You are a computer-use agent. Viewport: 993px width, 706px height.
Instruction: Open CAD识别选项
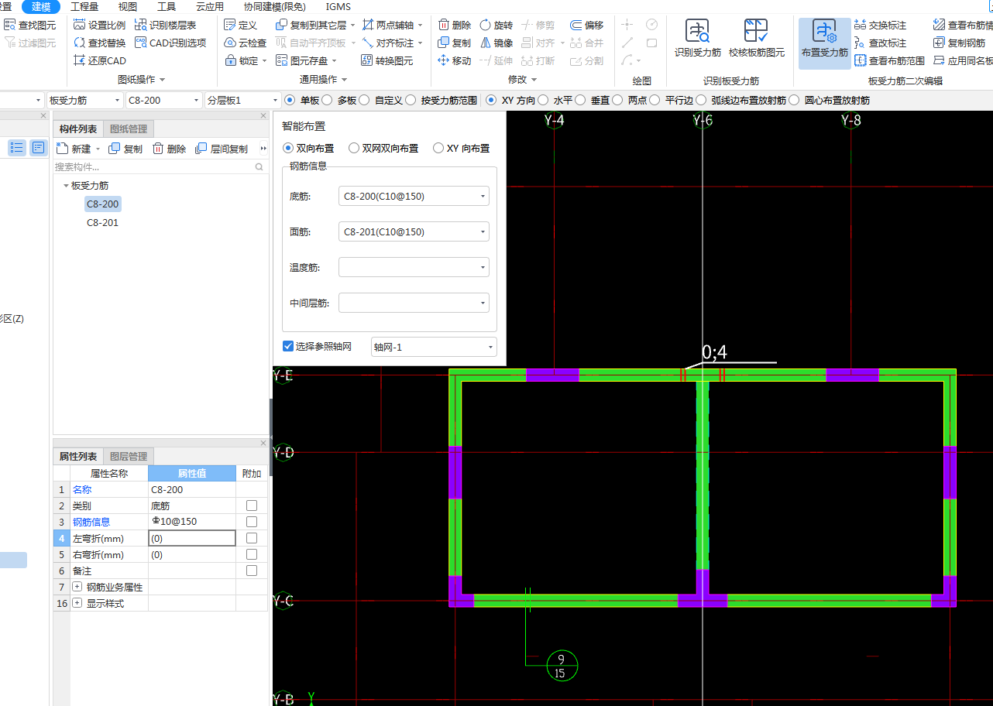(170, 43)
